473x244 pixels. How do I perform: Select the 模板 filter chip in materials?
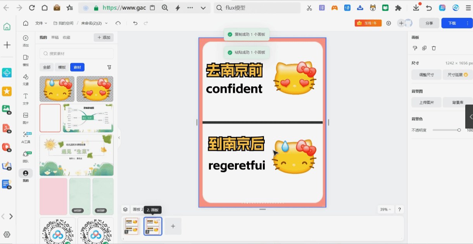click(x=62, y=67)
